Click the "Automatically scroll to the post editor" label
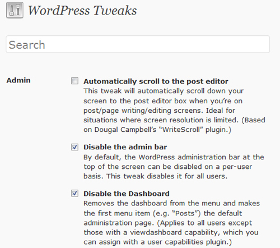This screenshot has height=248, width=280. pos(156,81)
